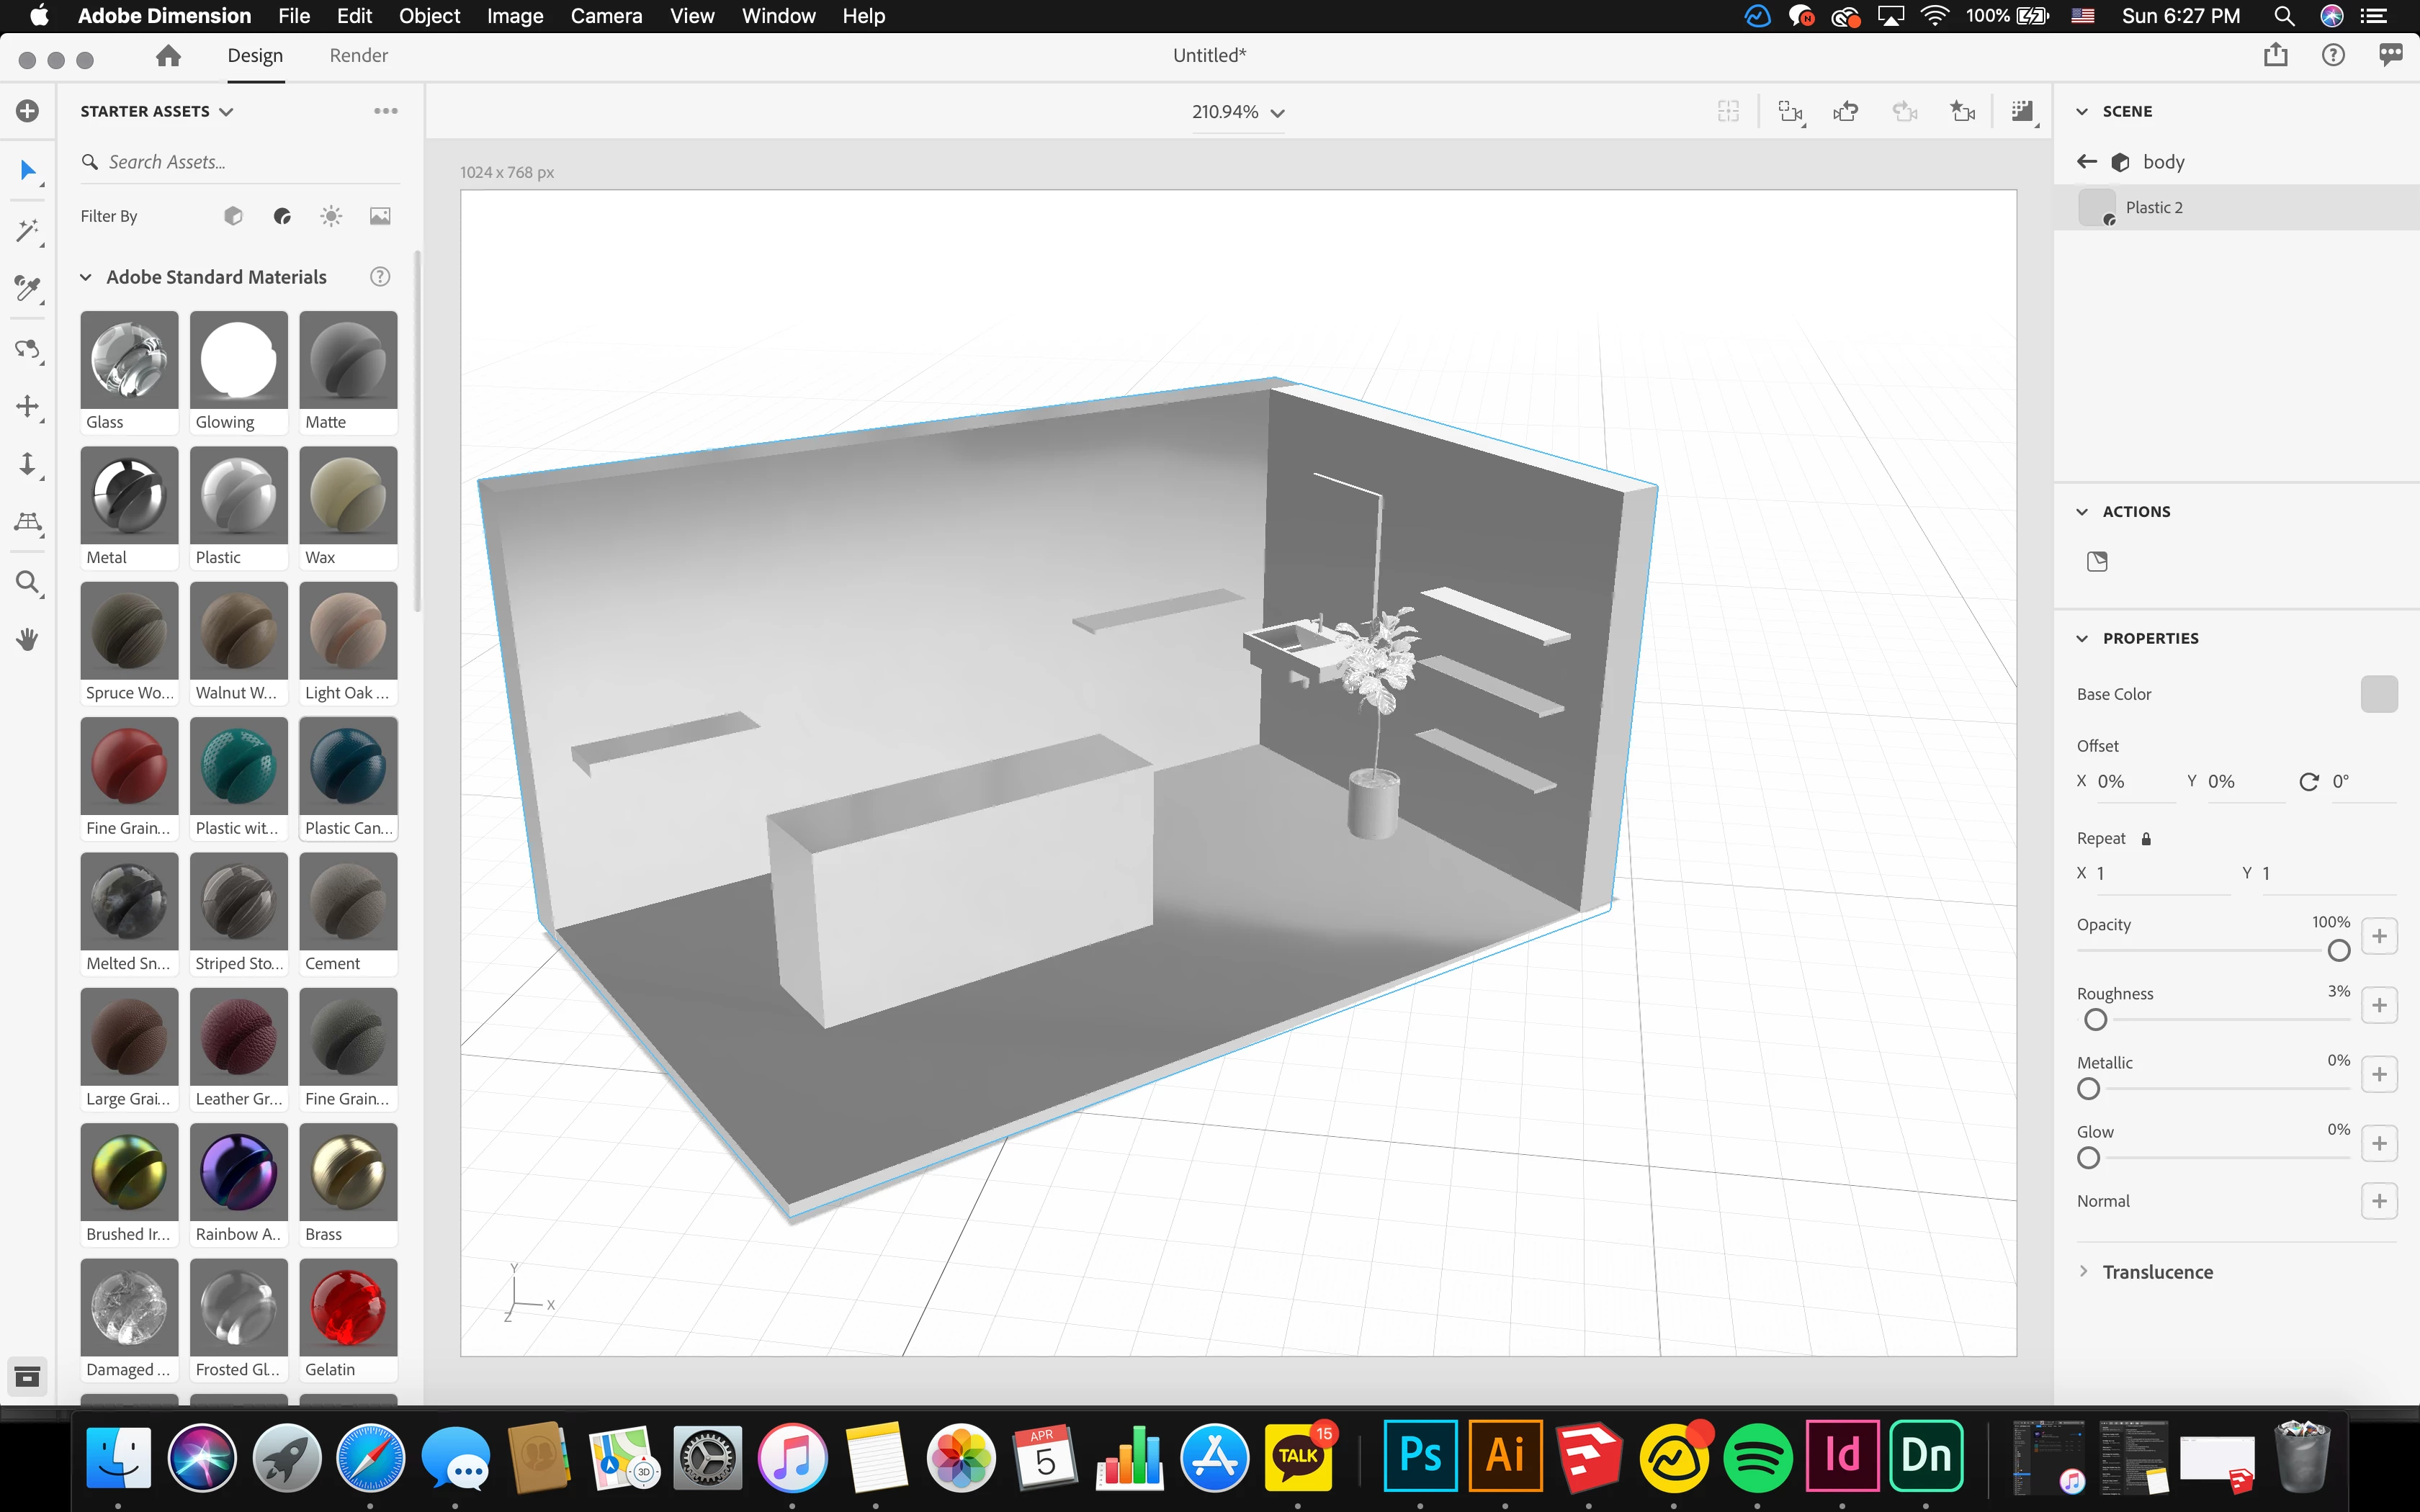Add a texture to Roughness
Screen dimensions: 2420x1512
2379,1005
